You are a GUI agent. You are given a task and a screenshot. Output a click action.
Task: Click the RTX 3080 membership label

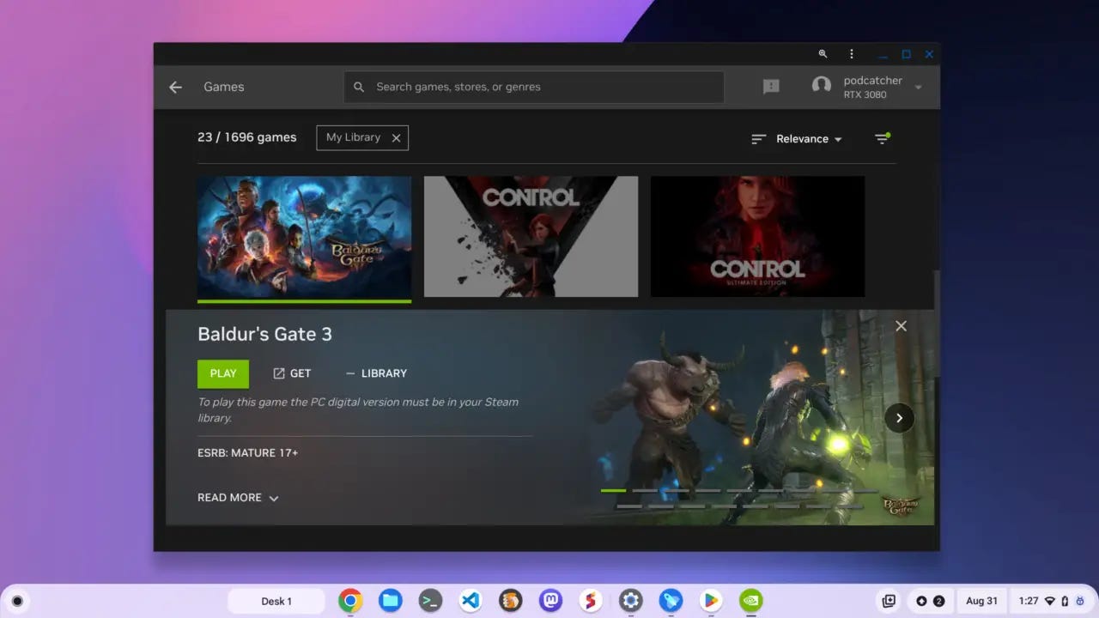click(x=865, y=94)
